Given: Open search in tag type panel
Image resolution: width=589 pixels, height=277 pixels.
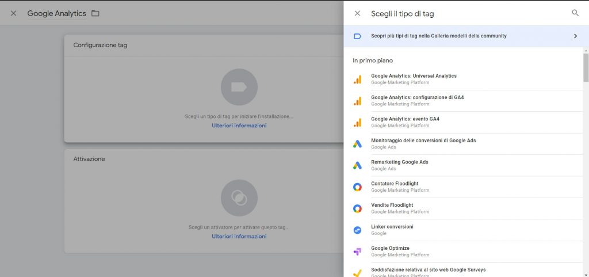Looking at the screenshot, I should (x=575, y=13).
